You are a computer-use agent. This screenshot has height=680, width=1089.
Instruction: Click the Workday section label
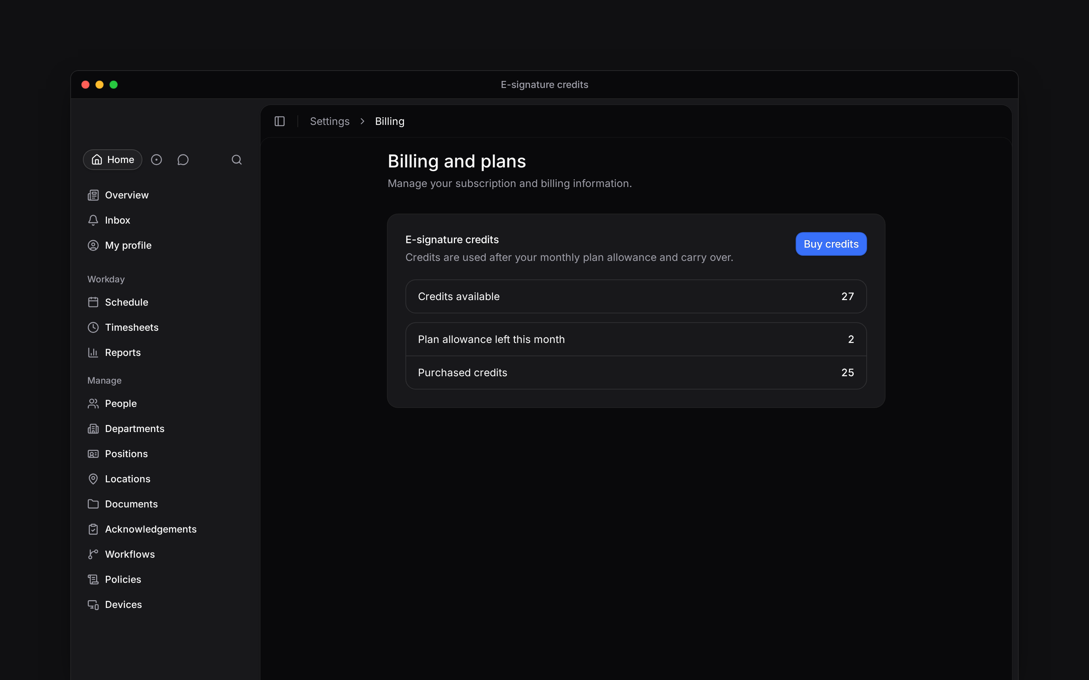(106, 279)
